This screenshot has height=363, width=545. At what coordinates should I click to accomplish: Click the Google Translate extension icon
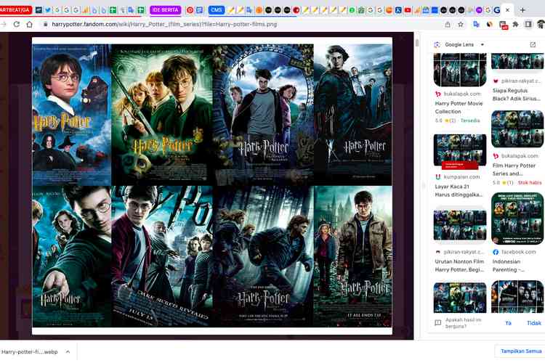477,24
